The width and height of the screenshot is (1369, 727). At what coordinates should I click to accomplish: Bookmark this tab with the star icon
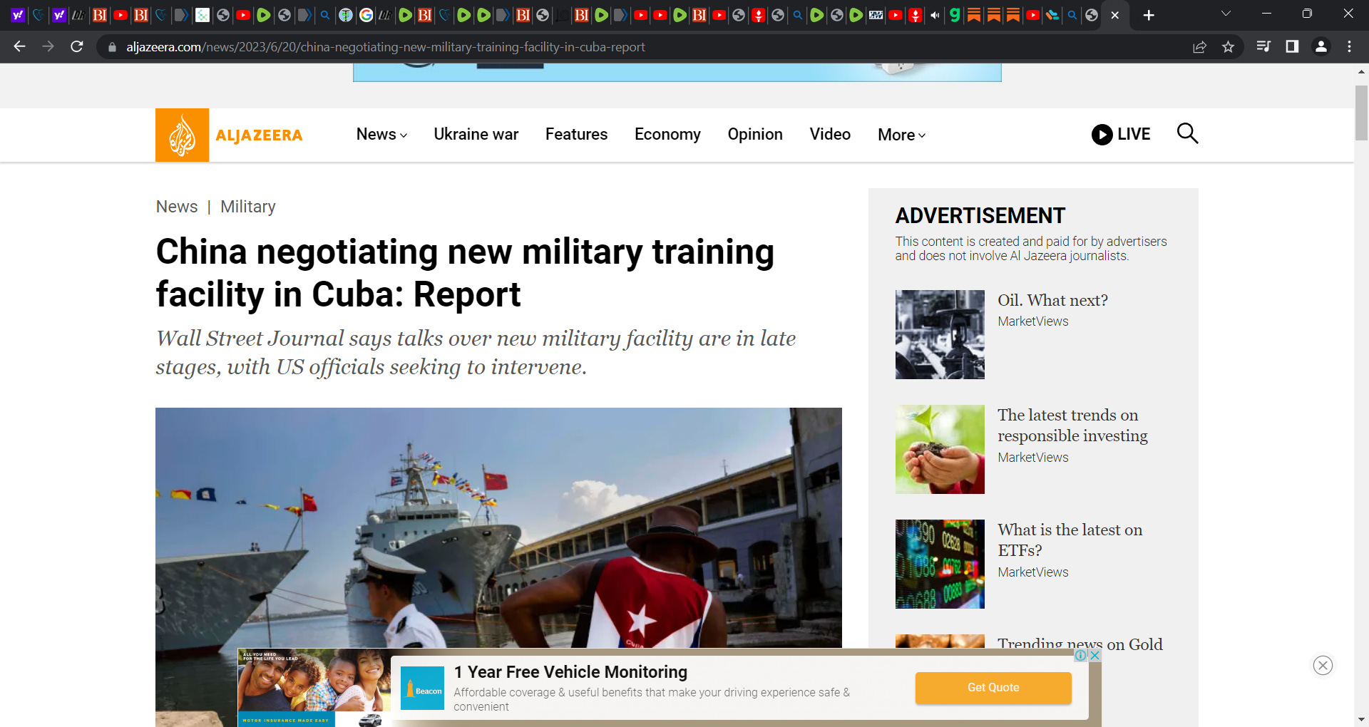(x=1228, y=47)
